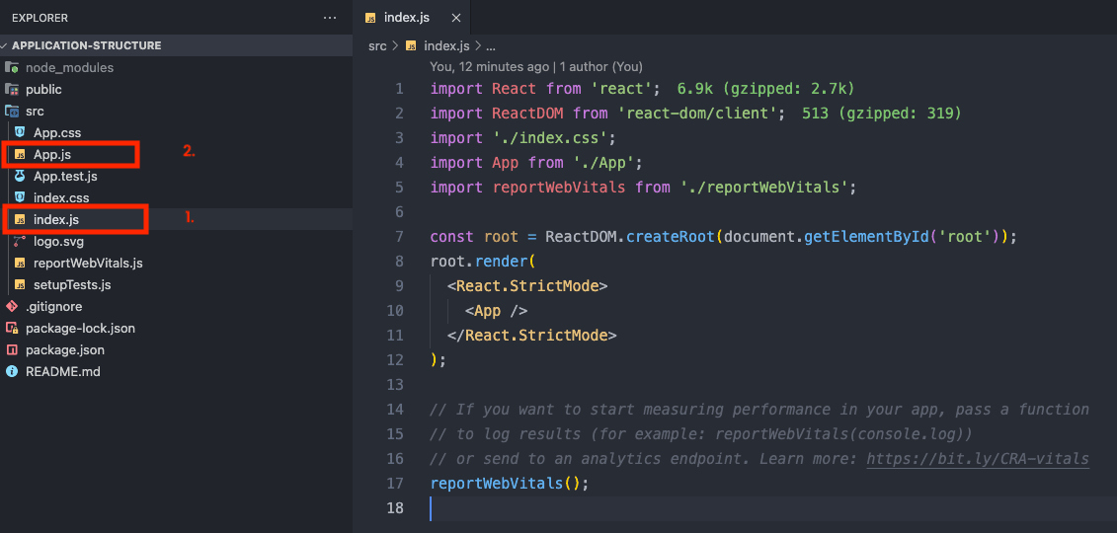Click the node_modules folder icon
1117x533 pixels.
point(12,67)
